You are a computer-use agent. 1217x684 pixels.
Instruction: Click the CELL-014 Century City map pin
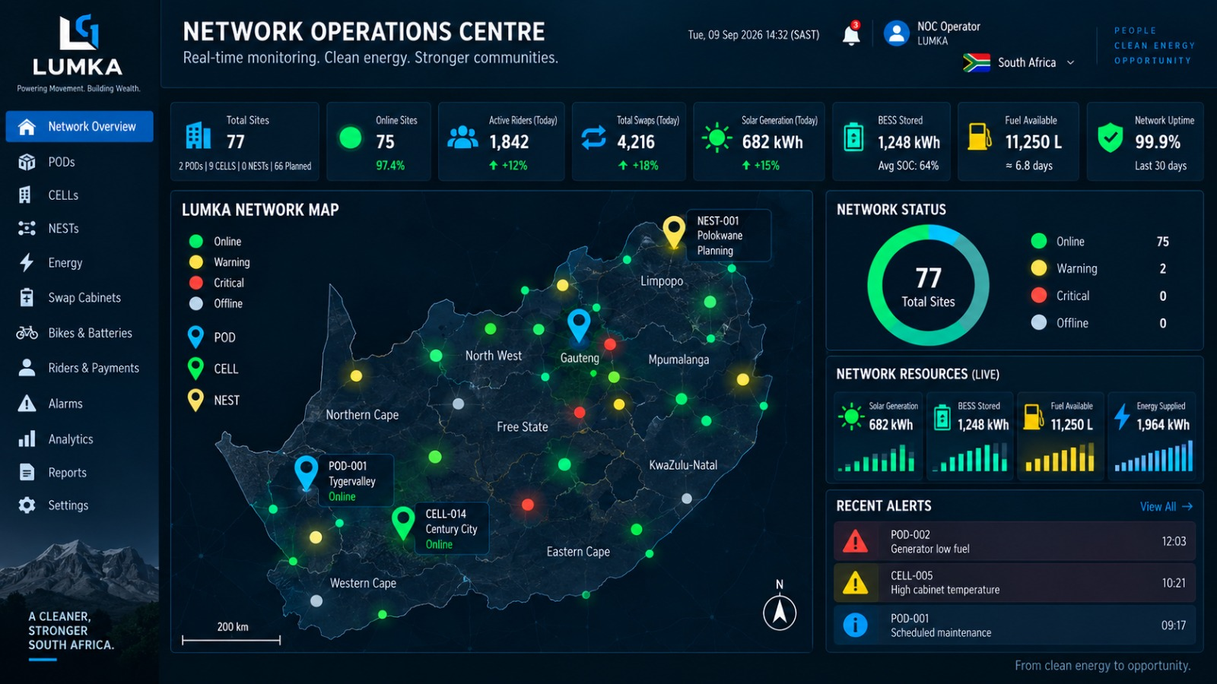(402, 523)
